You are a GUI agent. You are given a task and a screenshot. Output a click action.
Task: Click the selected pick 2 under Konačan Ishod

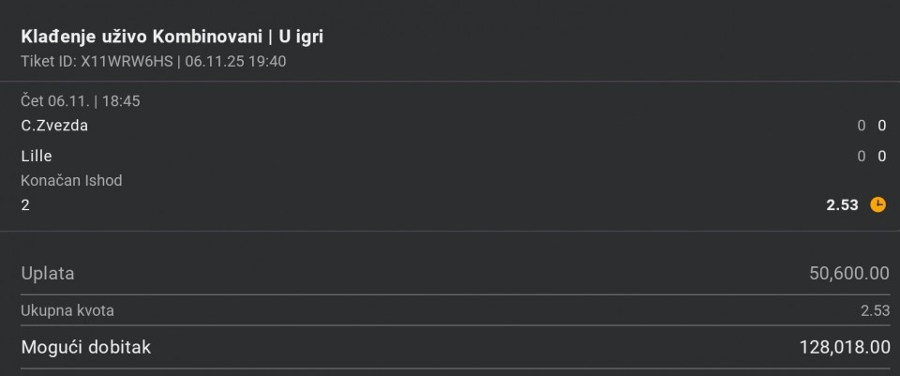(25, 204)
